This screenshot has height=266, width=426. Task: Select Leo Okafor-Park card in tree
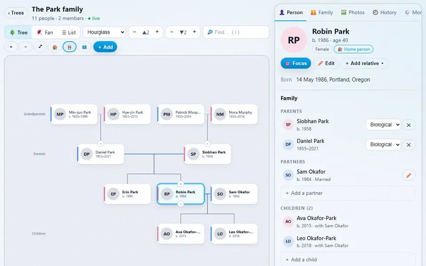(234, 234)
